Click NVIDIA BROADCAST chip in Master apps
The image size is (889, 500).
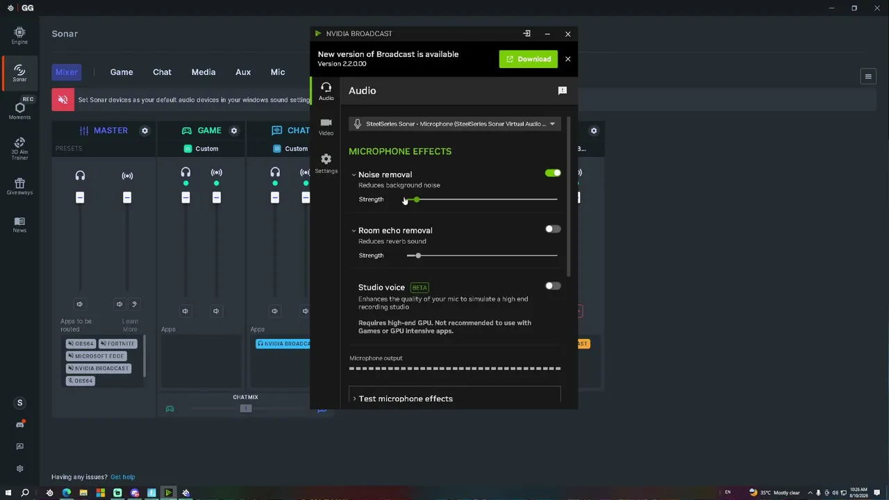click(98, 368)
